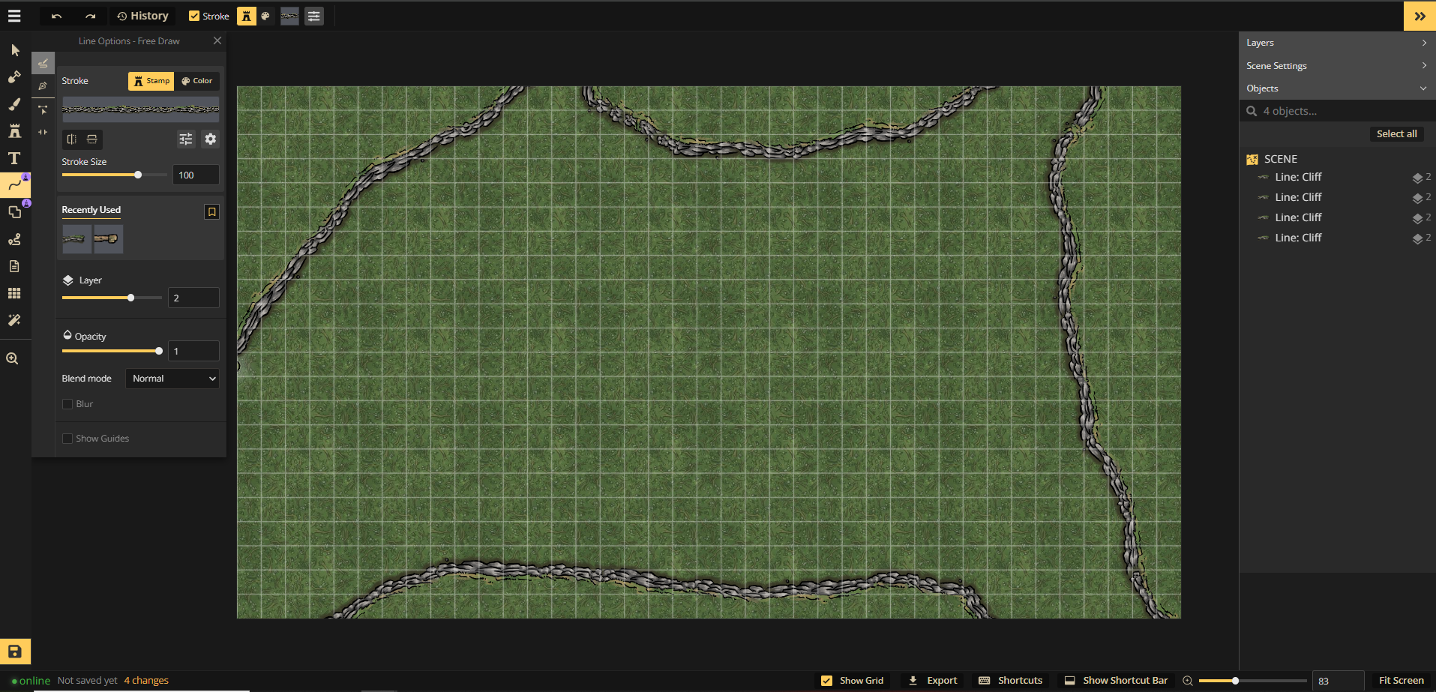Toggle the Show Grid checkbox
Image resolution: width=1436 pixels, height=692 pixels.
tap(826, 681)
